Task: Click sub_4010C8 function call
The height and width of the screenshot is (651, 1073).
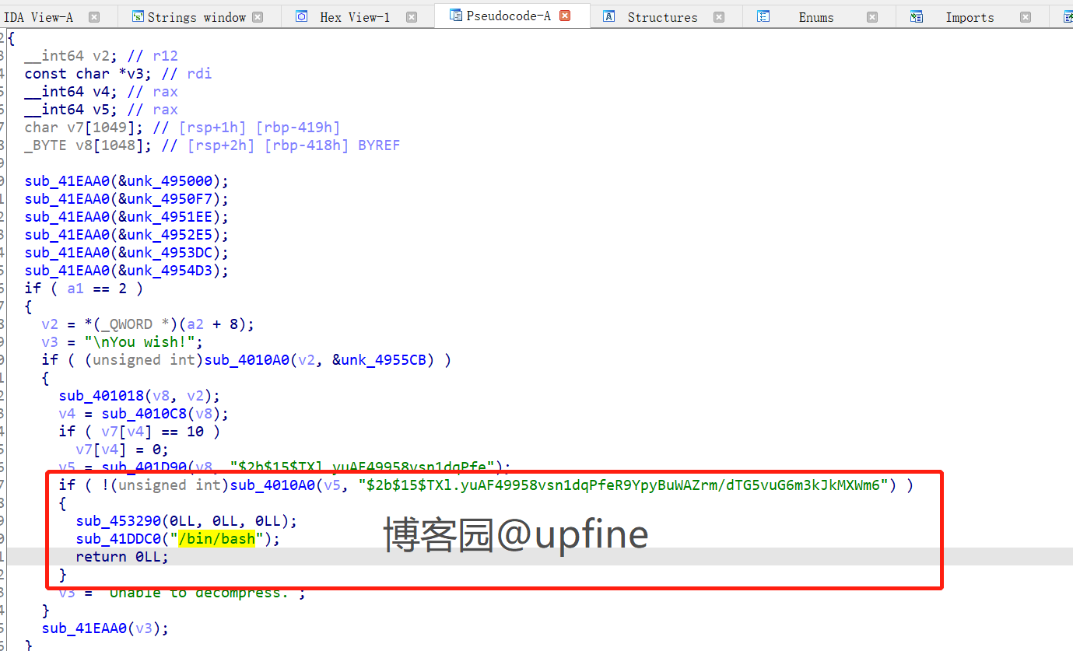Action: 144,413
